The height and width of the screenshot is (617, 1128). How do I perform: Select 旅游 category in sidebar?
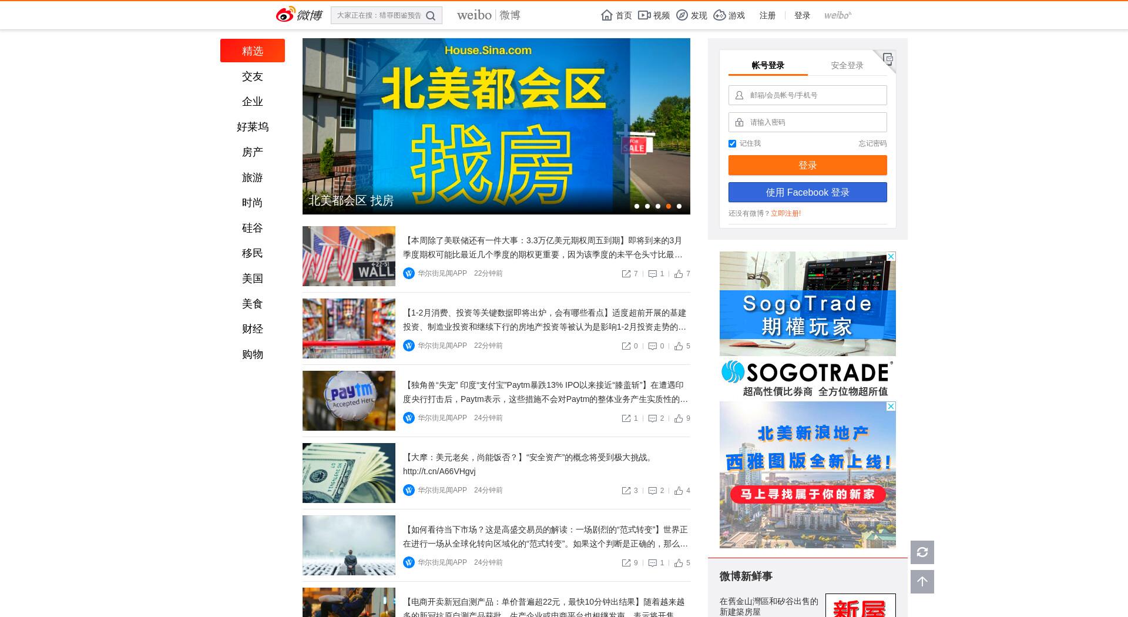click(253, 177)
